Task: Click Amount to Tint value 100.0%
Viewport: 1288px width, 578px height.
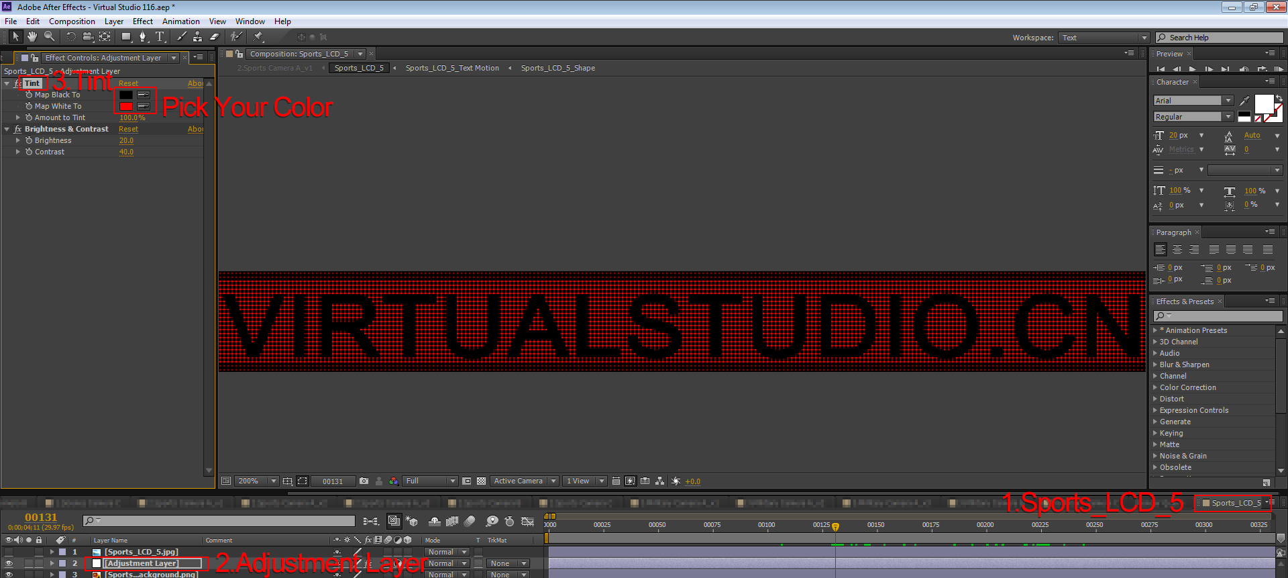Action: tap(132, 117)
